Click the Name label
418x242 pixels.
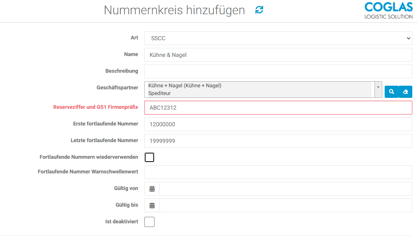131,54
